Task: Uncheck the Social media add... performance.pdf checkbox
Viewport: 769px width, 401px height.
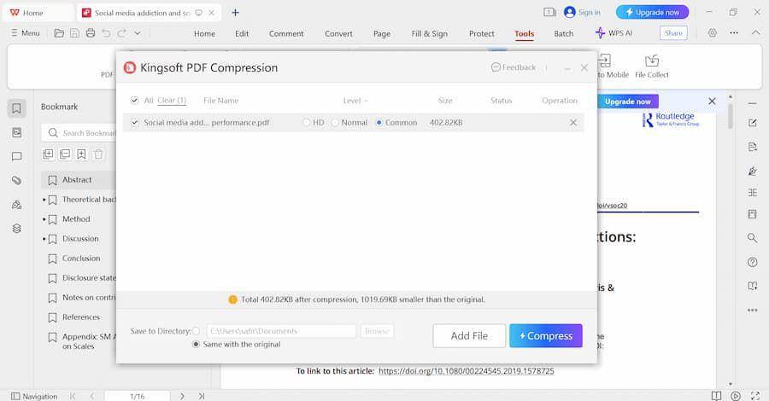Action: 135,122
